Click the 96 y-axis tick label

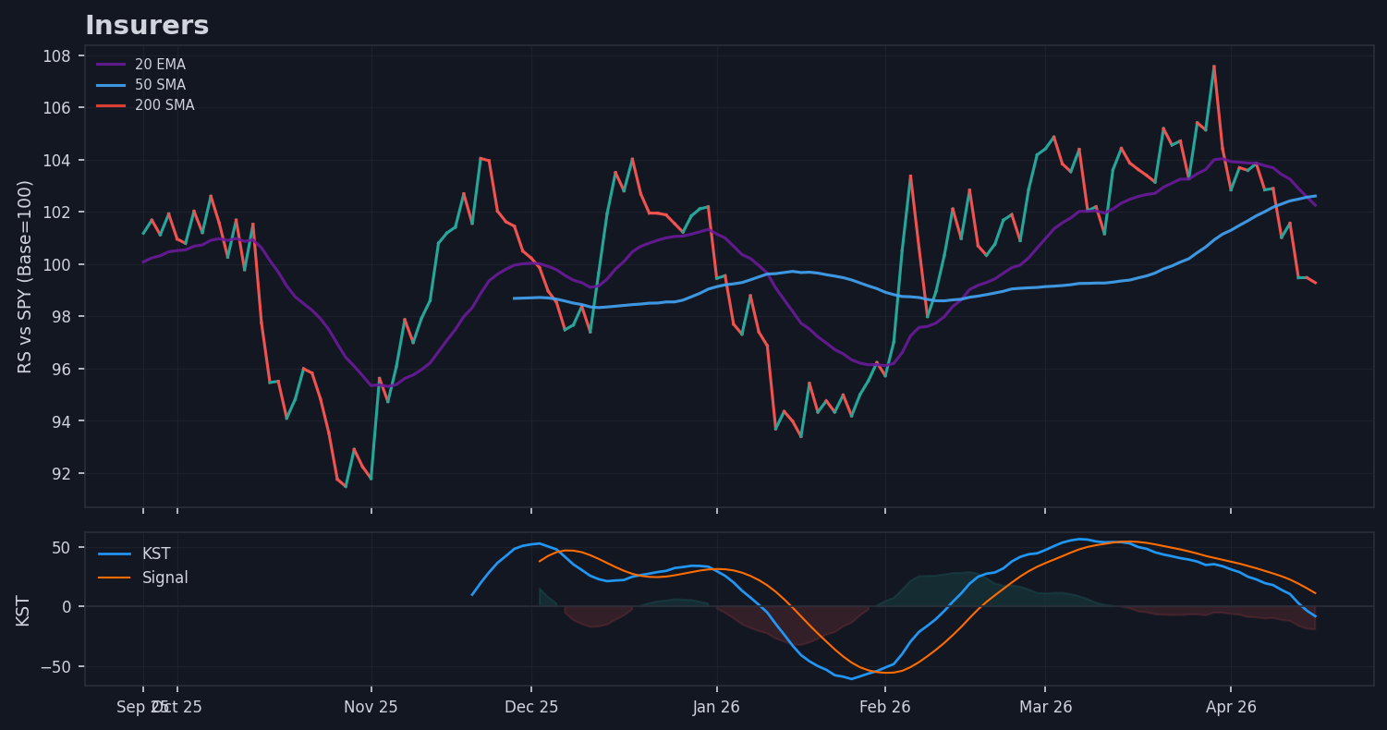tap(65, 370)
